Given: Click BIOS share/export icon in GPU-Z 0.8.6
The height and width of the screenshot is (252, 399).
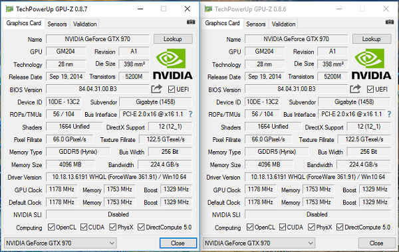Looking at the screenshot, I should 355,89.
